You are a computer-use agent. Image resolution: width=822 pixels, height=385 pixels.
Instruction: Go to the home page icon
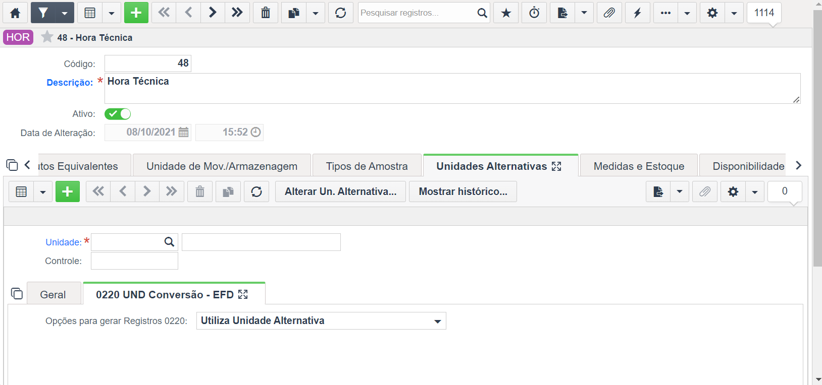point(15,13)
